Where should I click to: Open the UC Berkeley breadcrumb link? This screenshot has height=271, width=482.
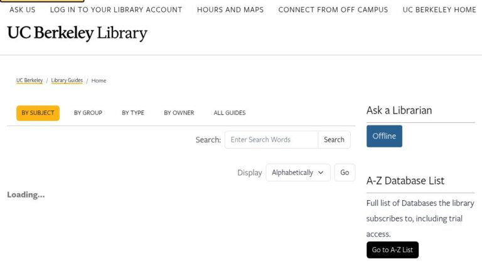(x=29, y=80)
